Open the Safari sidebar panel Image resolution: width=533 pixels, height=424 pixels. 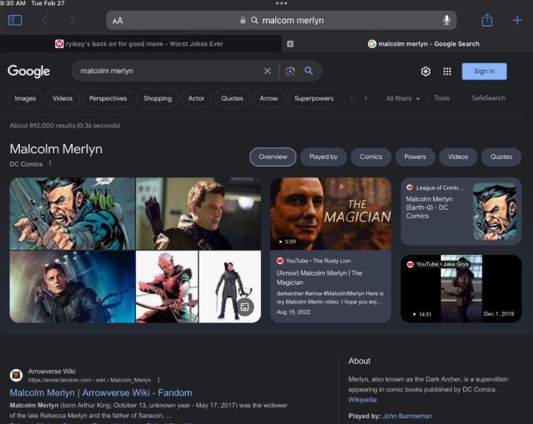(x=15, y=20)
